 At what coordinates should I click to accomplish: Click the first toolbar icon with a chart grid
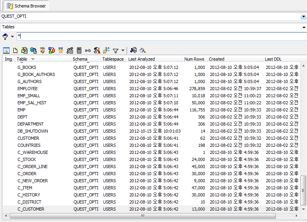click(x=6, y=50)
